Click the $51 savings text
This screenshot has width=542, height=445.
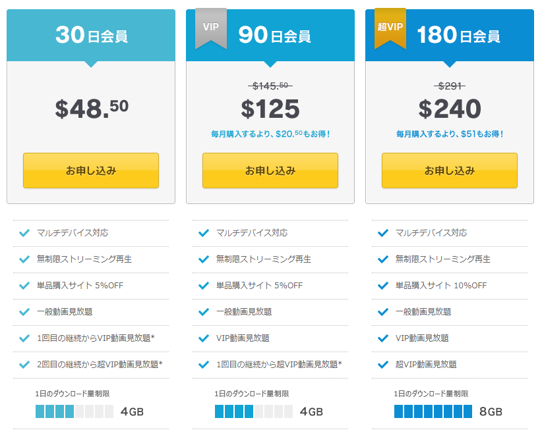[x=450, y=134]
